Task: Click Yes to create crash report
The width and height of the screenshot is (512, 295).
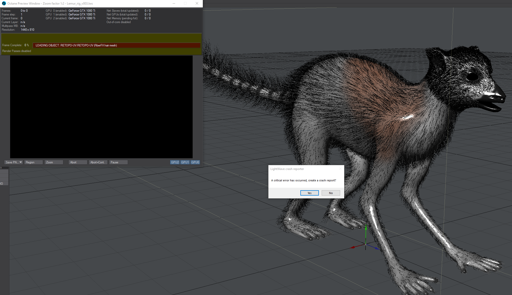Action: [x=309, y=193]
